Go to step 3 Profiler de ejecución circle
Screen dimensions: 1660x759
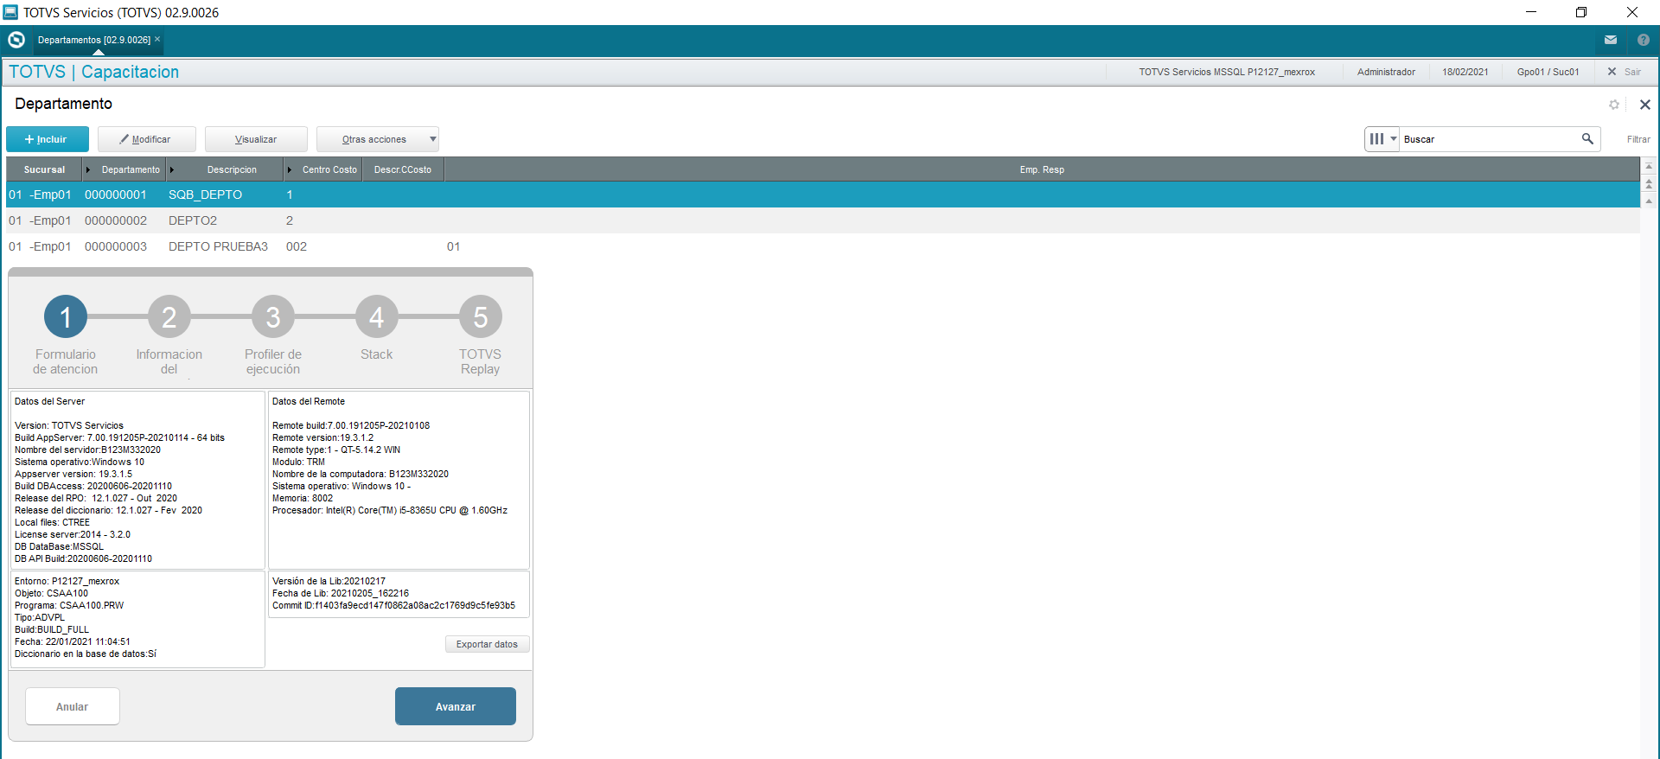click(273, 317)
